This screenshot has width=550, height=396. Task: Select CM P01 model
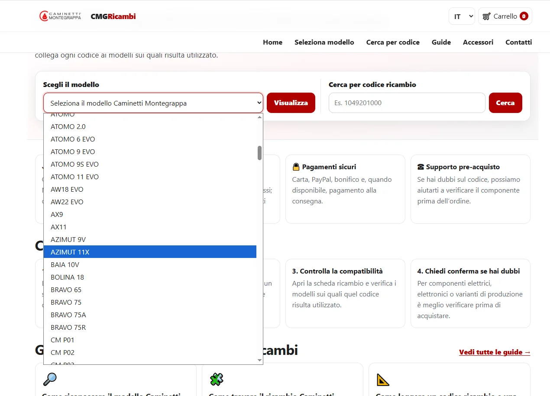150,340
